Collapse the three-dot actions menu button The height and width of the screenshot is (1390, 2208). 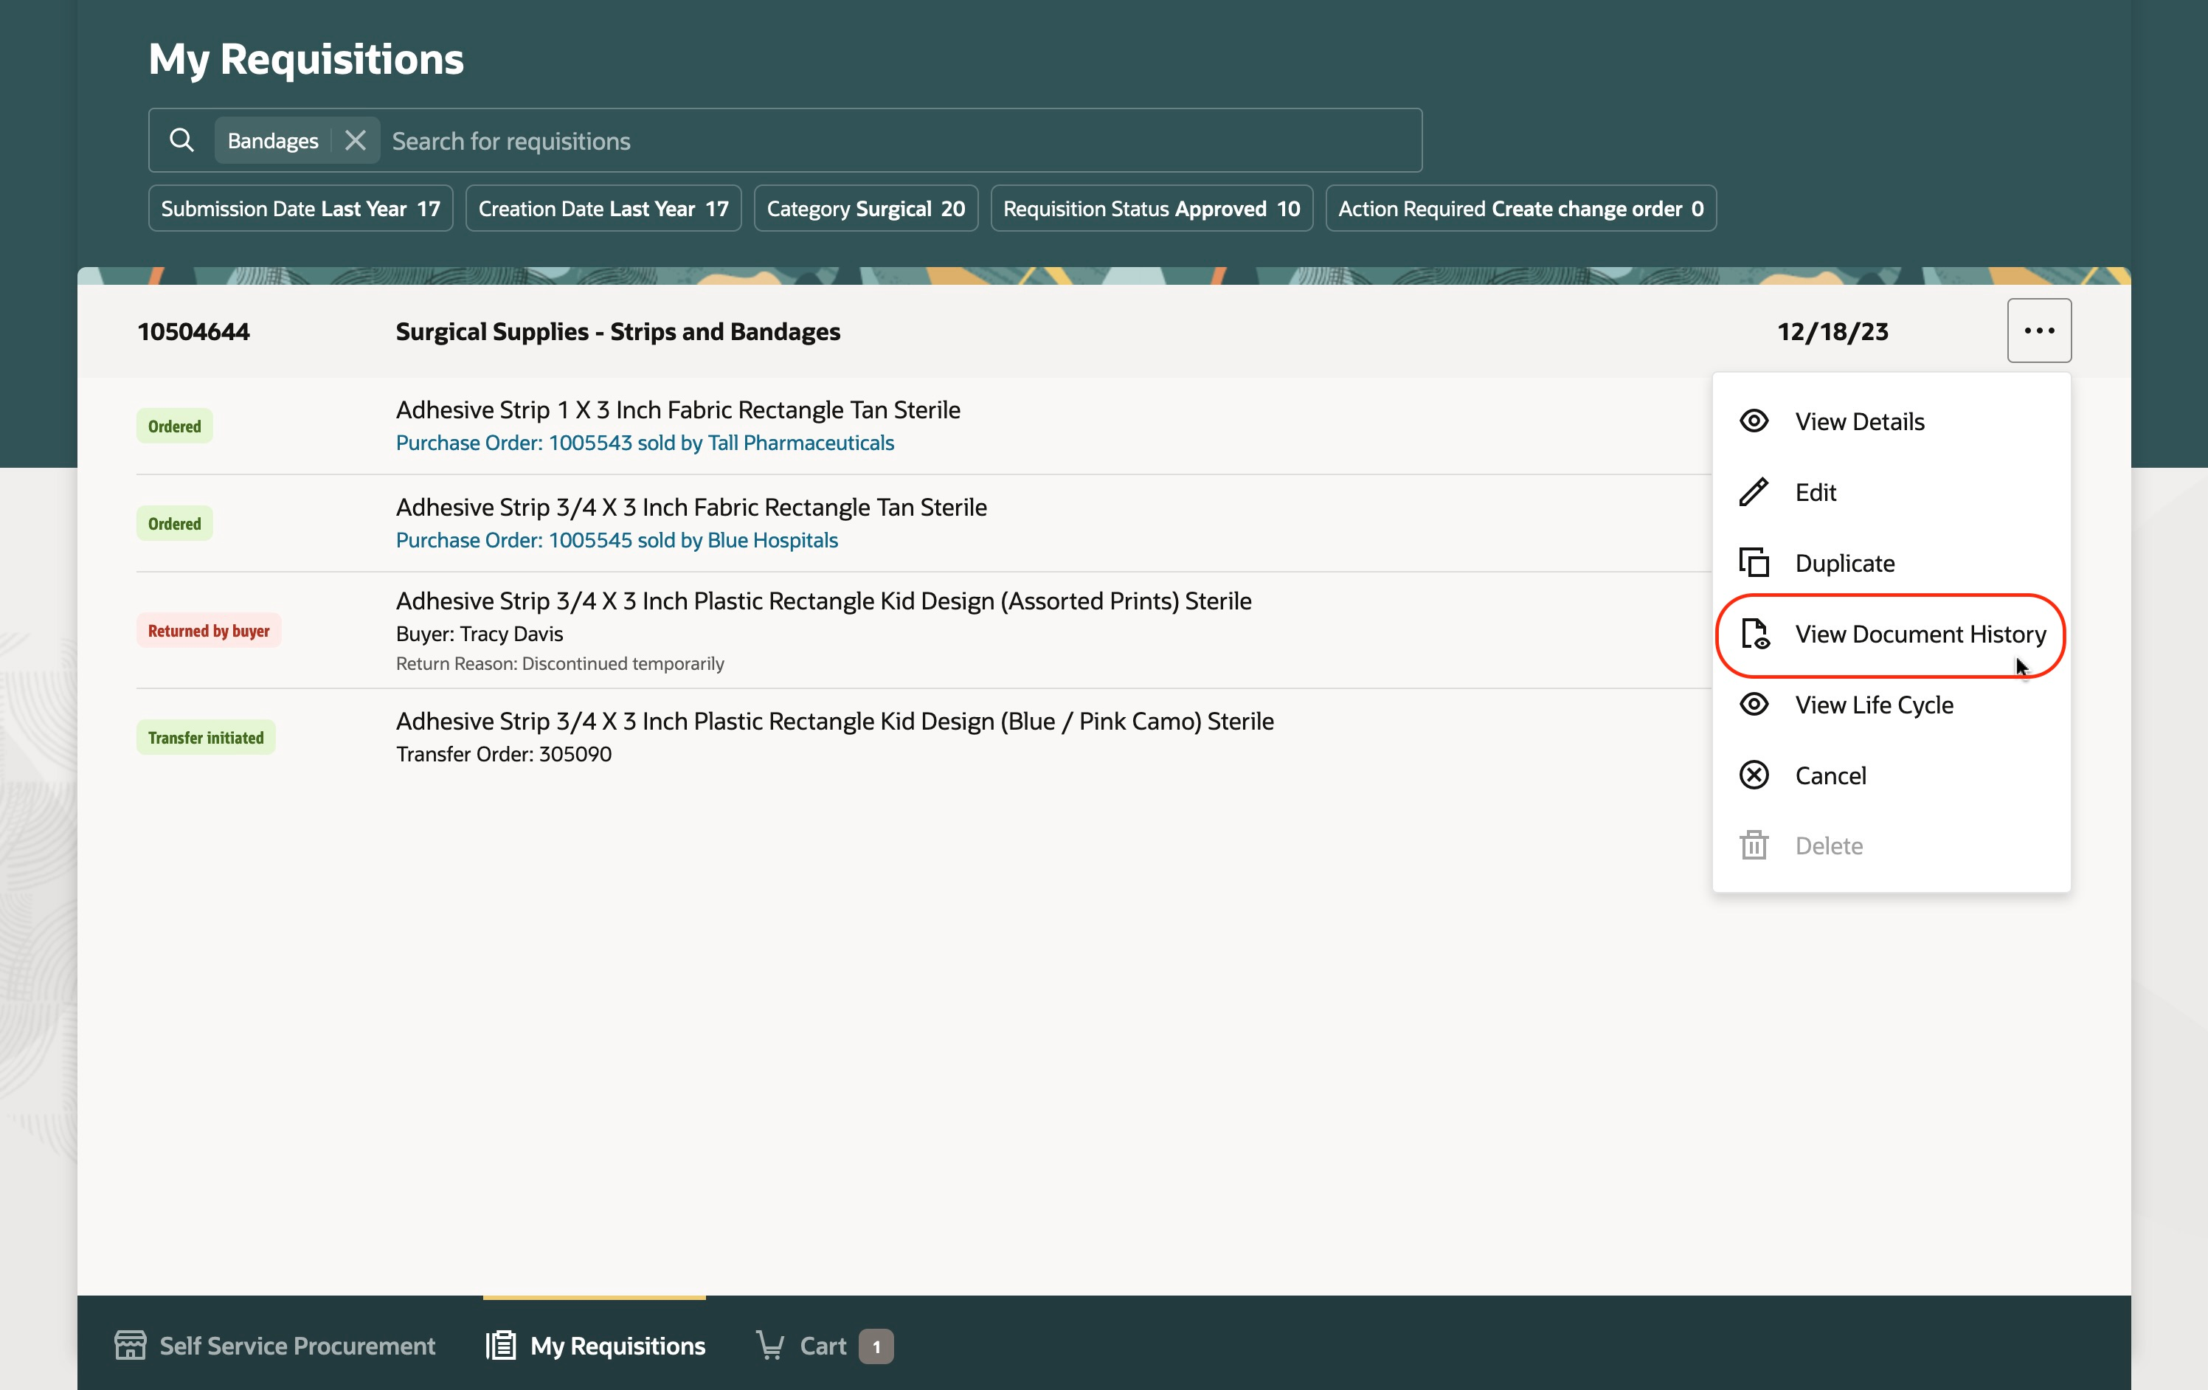click(x=2038, y=330)
